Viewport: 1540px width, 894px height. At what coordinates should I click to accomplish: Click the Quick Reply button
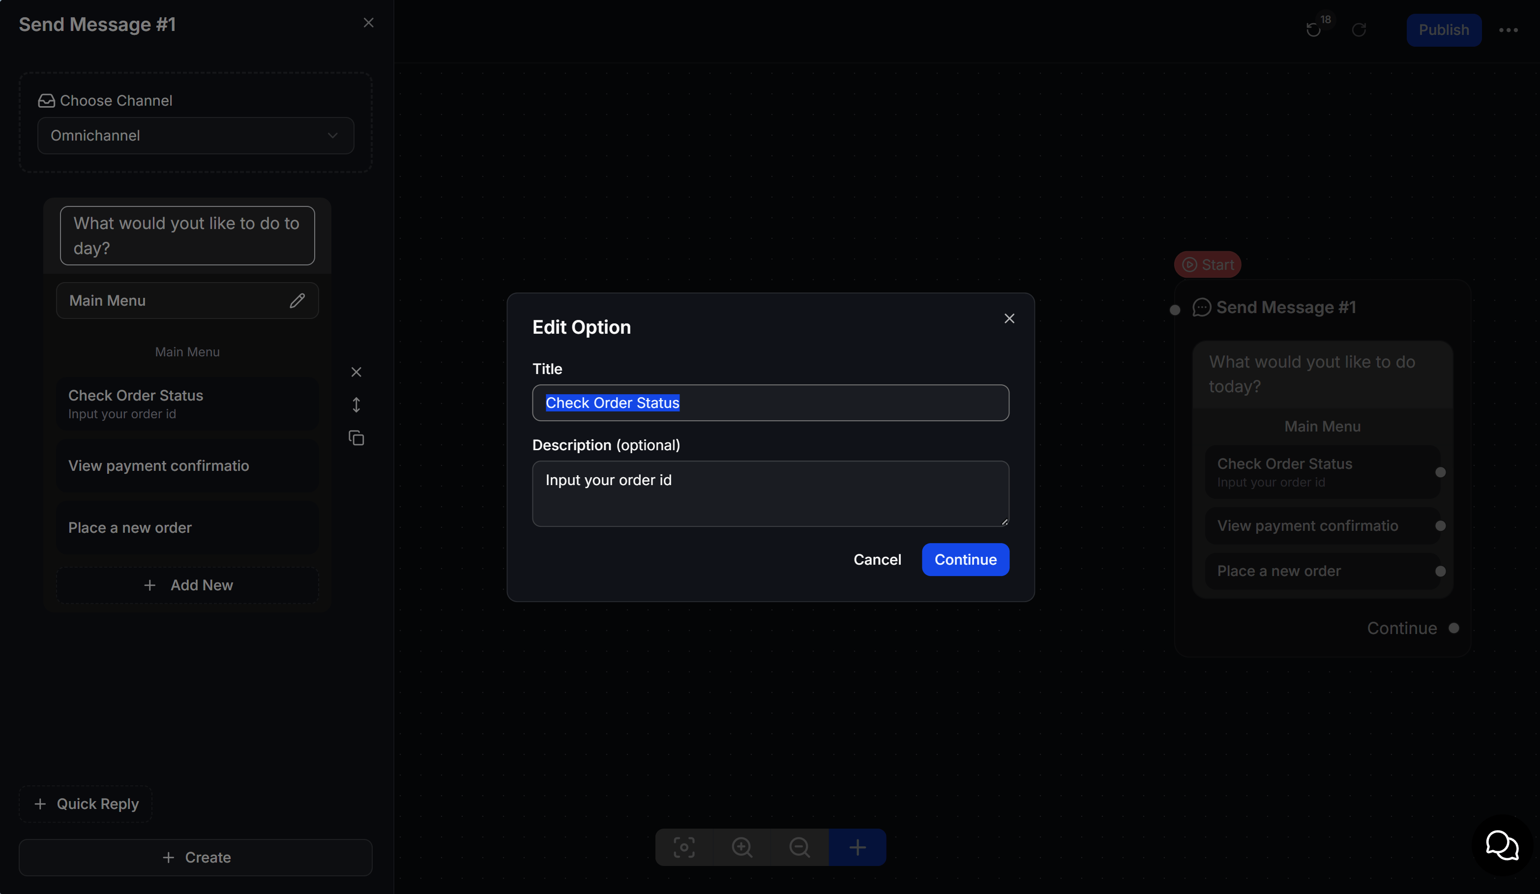click(x=86, y=804)
